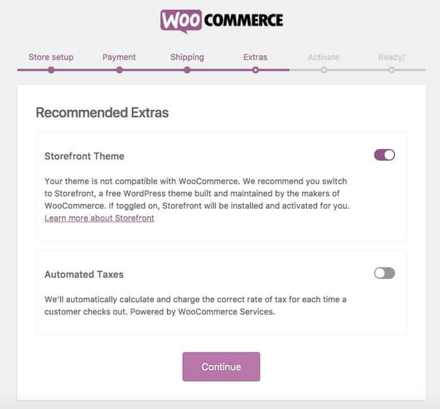This screenshot has width=440, height=409.
Task: Return to the Shipping step label
Action: coord(187,57)
